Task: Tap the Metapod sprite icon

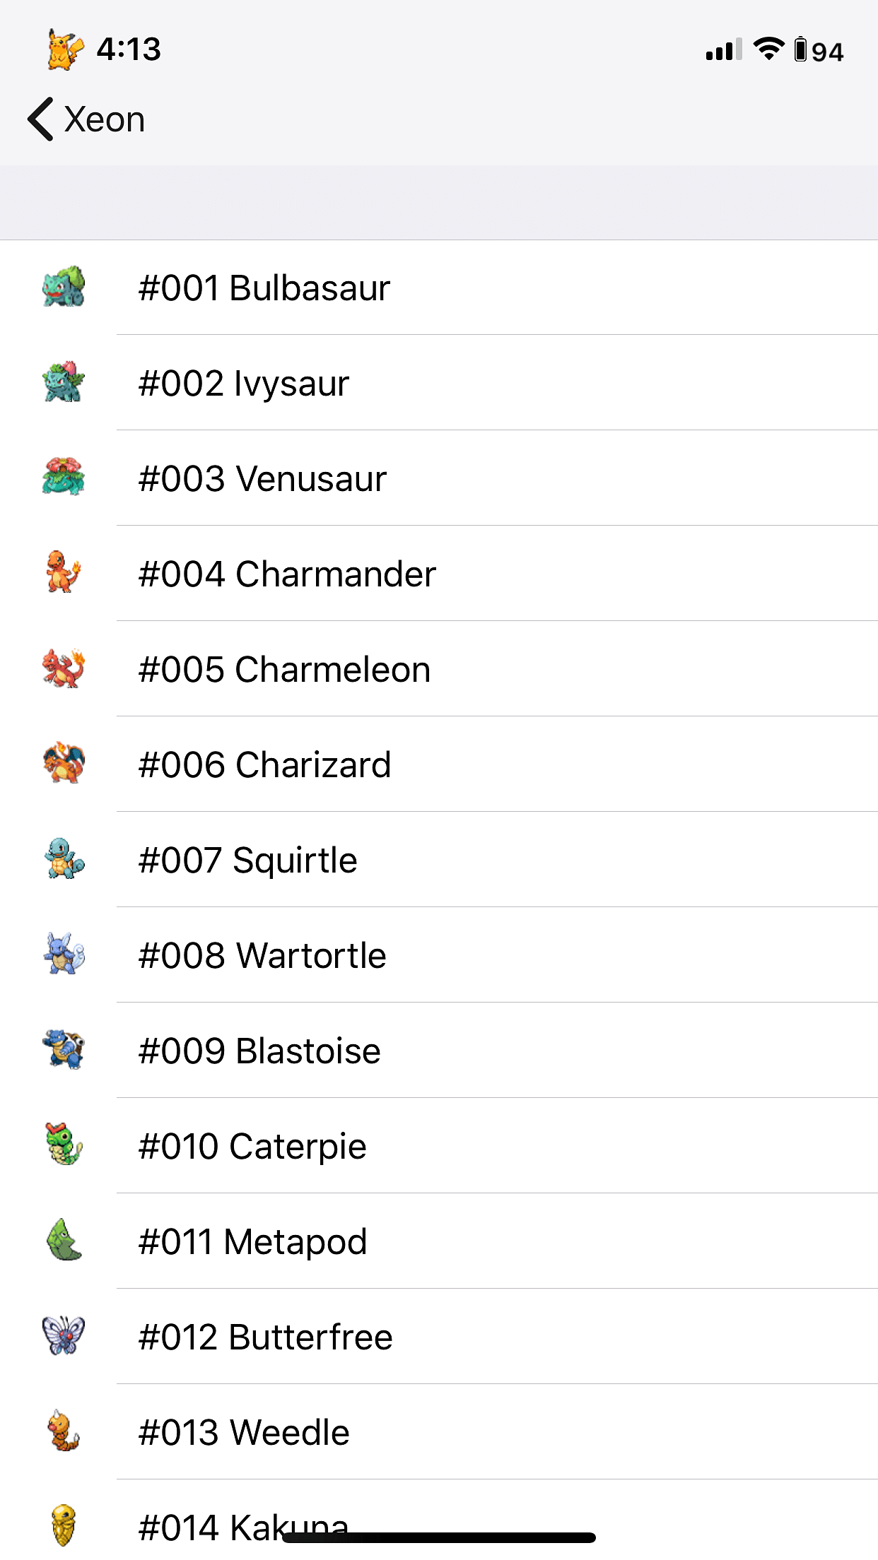Action: tap(64, 1240)
